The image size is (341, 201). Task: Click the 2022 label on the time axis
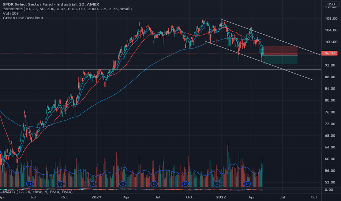point(221,197)
